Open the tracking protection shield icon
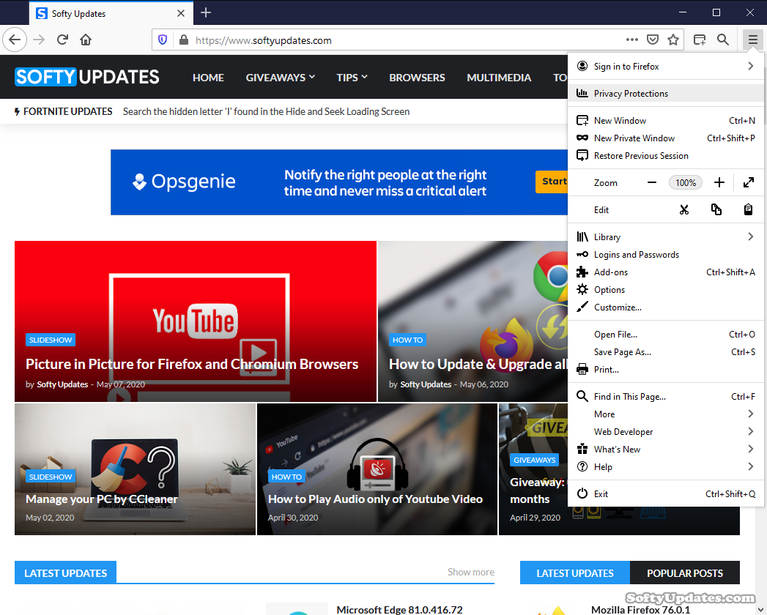The height and width of the screenshot is (615, 767). click(163, 40)
